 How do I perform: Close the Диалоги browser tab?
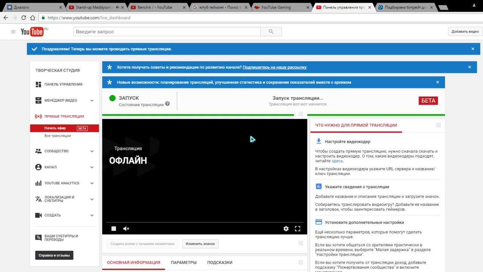[61, 7]
